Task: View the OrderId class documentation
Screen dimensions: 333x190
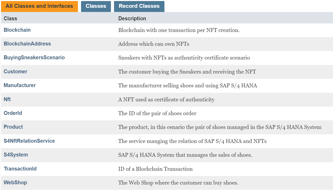Action: pyautogui.click(x=13, y=113)
